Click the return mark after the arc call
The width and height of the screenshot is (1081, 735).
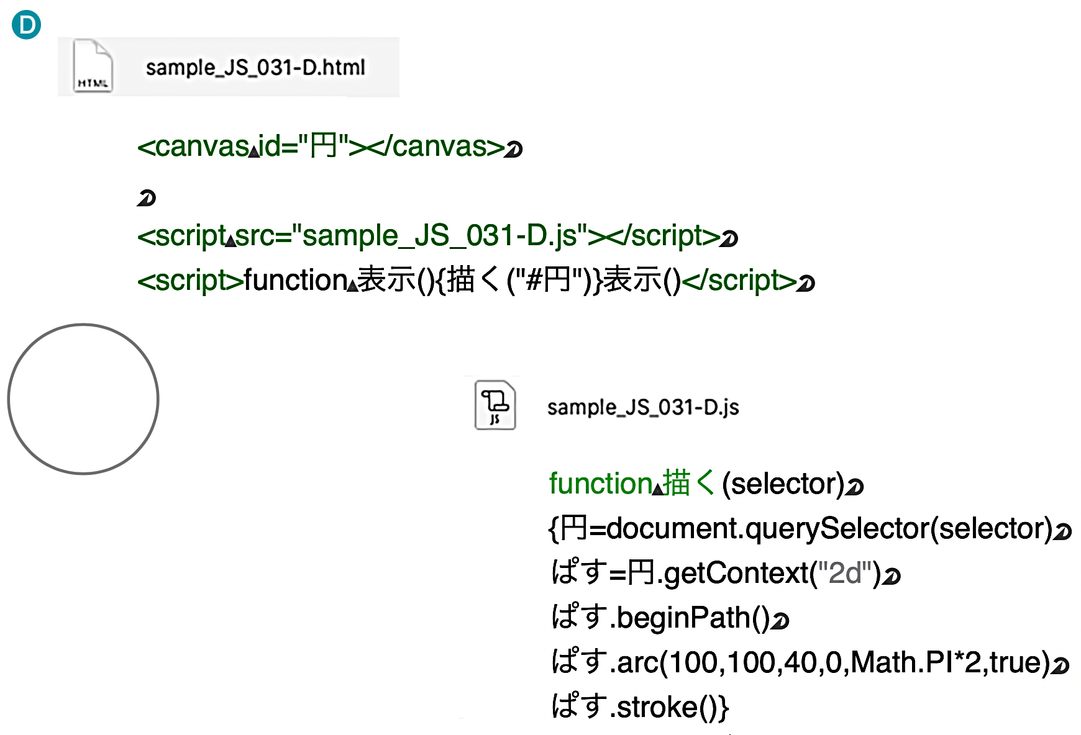[1060, 665]
